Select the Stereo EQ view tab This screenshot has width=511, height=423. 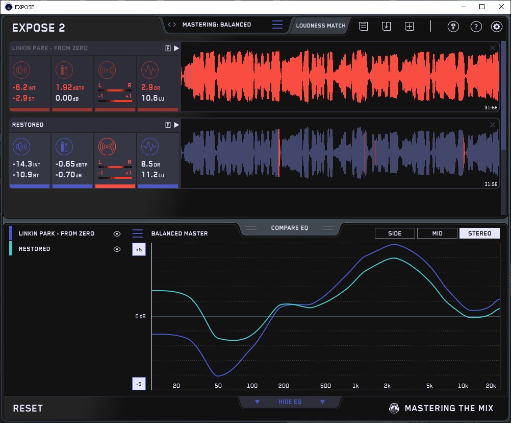pos(479,233)
